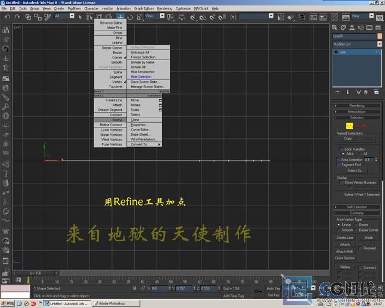The height and width of the screenshot is (308, 385).
Task: Open the reference coordinate View dropdown
Action: [162, 16]
